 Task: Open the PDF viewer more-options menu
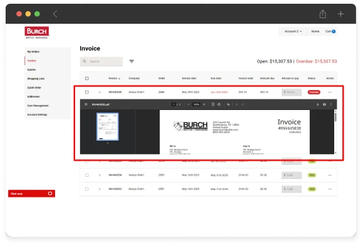pos(331,104)
